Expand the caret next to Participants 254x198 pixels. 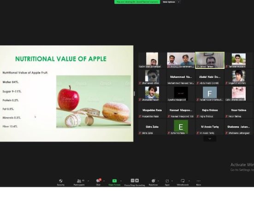pos(89,181)
